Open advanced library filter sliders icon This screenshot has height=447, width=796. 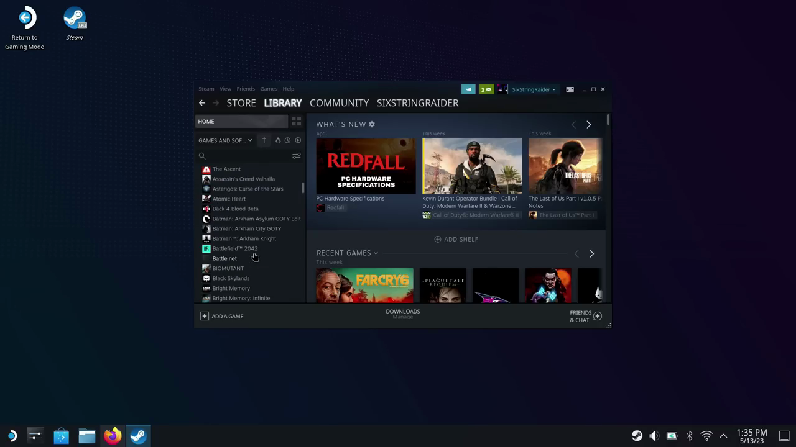tap(297, 156)
